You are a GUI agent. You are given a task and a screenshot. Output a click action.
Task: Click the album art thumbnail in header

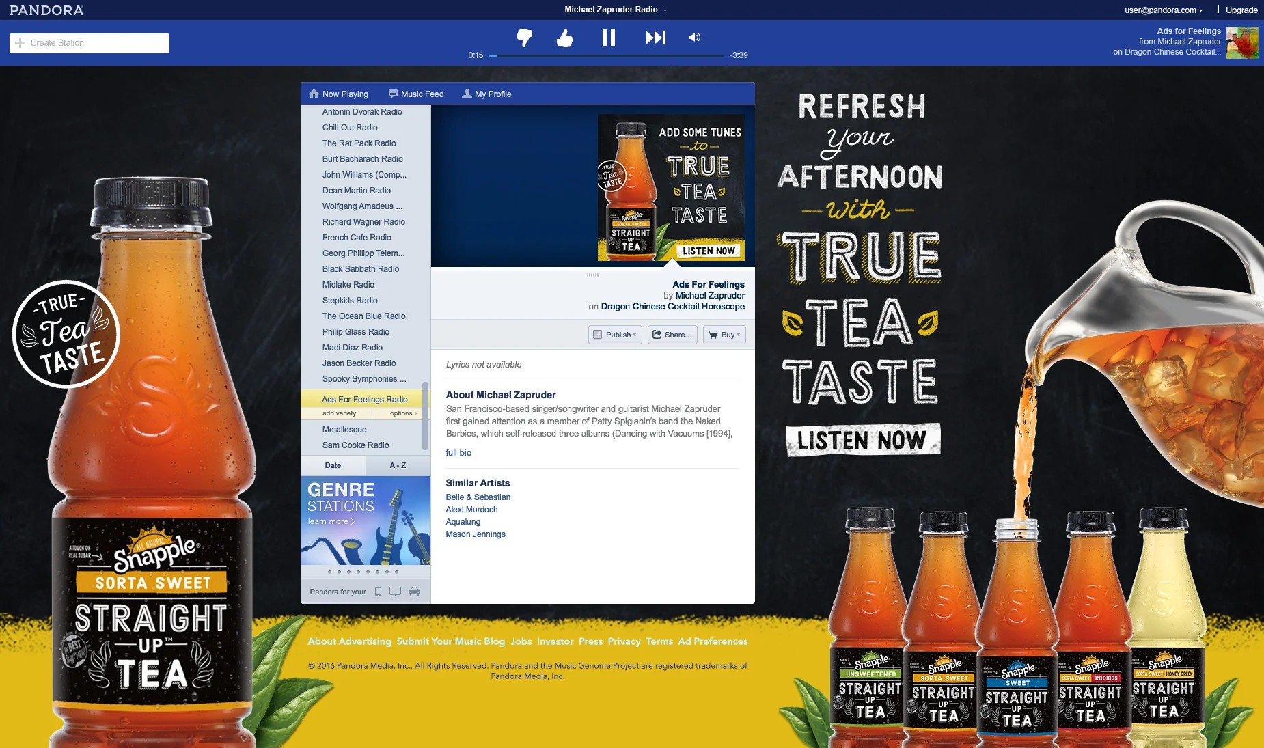point(1242,42)
